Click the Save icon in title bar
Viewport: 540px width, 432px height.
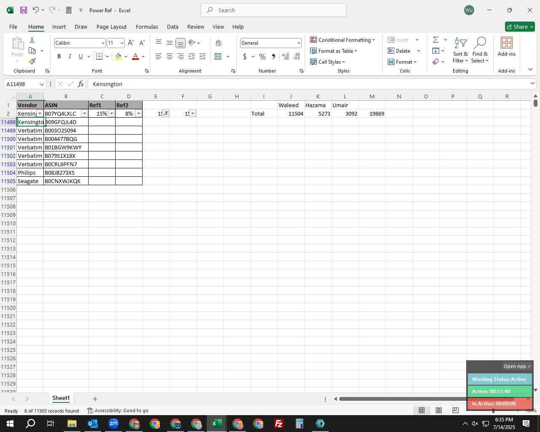click(x=24, y=10)
